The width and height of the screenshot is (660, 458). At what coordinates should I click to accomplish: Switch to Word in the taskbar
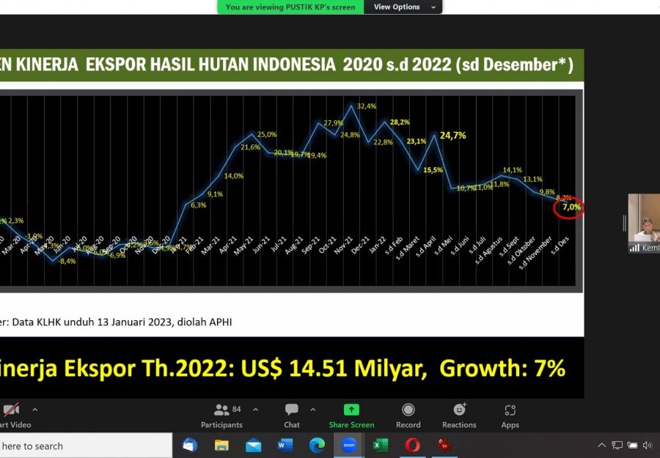point(285,445)
